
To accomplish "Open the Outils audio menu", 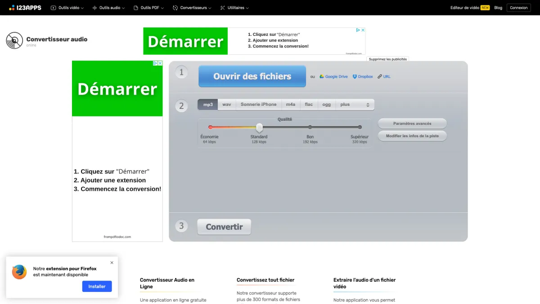I will coord(108,8).
